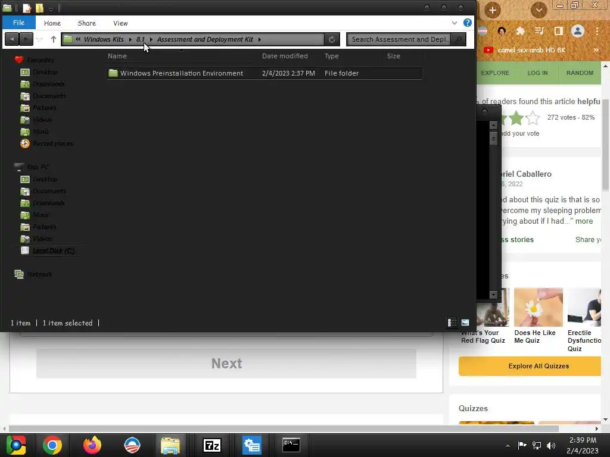
Task: Open the Chrome tab search dropdown arrow
Action: pyautogui.click(x=539, y=10)
